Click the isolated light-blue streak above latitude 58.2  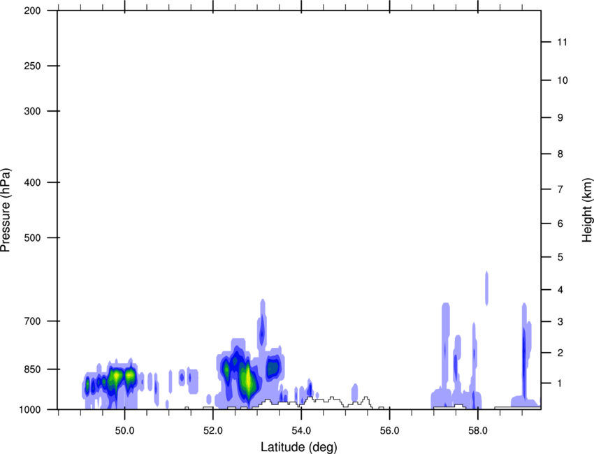[x=487, y=288]
